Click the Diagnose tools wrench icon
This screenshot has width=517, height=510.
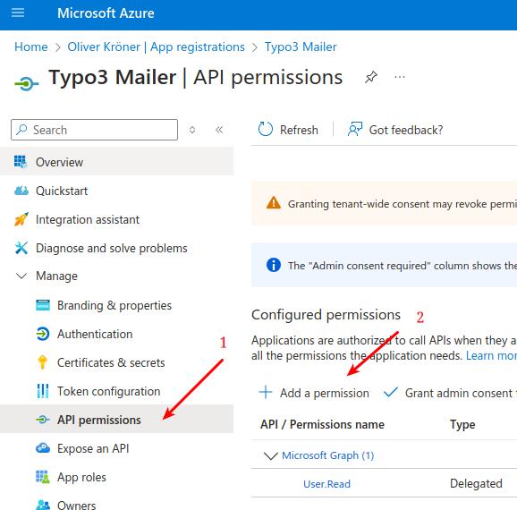[21, 248]
